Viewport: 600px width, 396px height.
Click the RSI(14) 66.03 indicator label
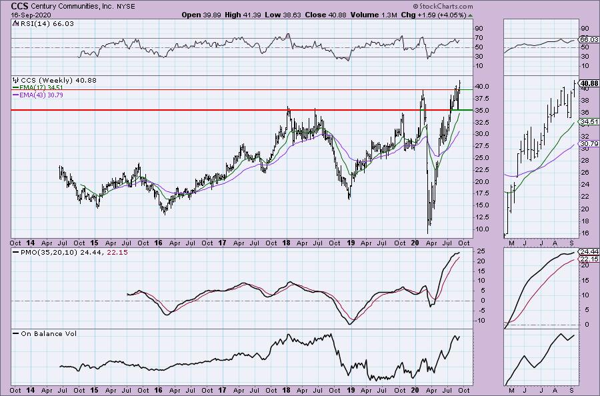(46, 24)
